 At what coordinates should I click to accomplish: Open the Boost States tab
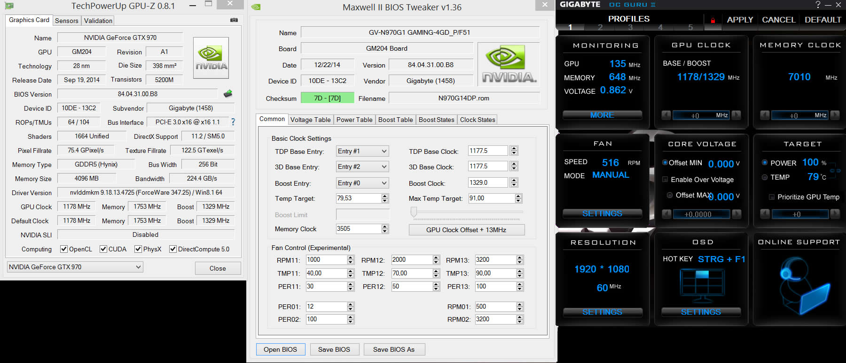point(437,120)
